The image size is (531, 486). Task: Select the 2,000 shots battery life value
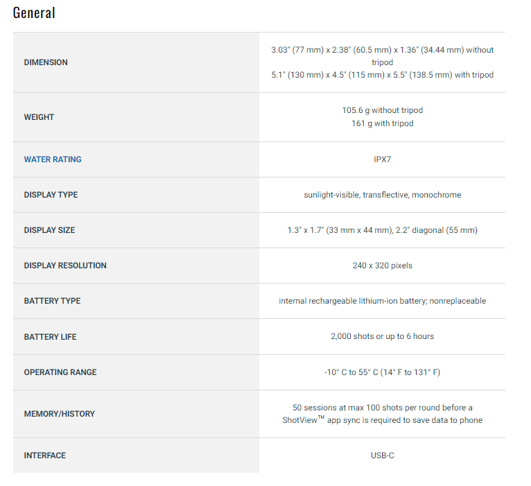click(x=382, y=336)
